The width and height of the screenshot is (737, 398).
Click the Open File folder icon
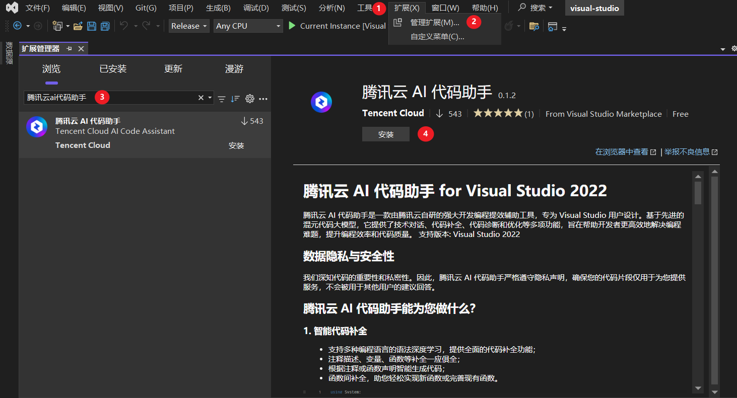coord(78,26)
